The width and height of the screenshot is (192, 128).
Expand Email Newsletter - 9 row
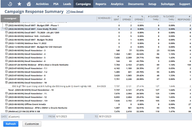pyautogui.click(x=6, y=79)
